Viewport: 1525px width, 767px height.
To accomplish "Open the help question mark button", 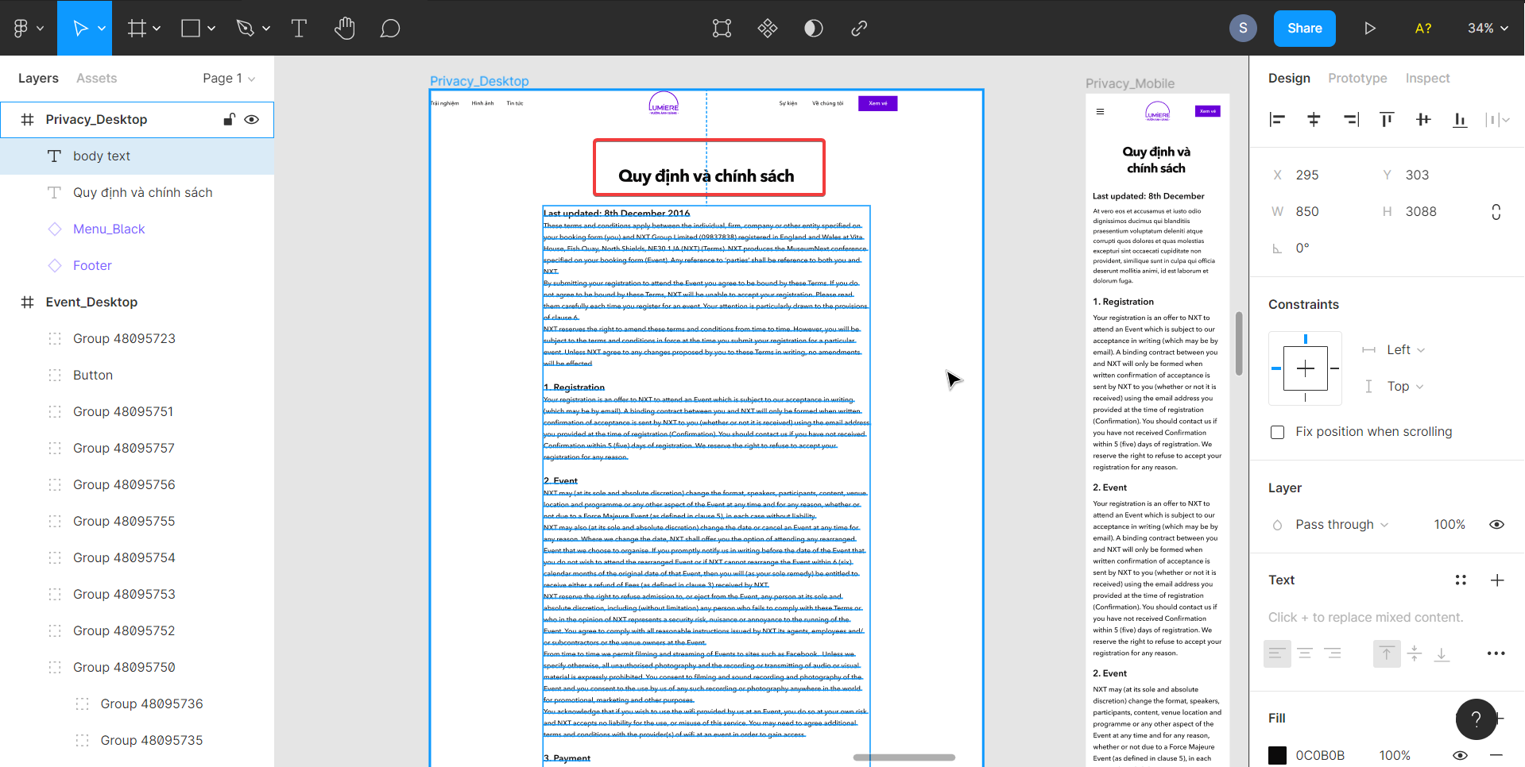I will (1477, 719).
